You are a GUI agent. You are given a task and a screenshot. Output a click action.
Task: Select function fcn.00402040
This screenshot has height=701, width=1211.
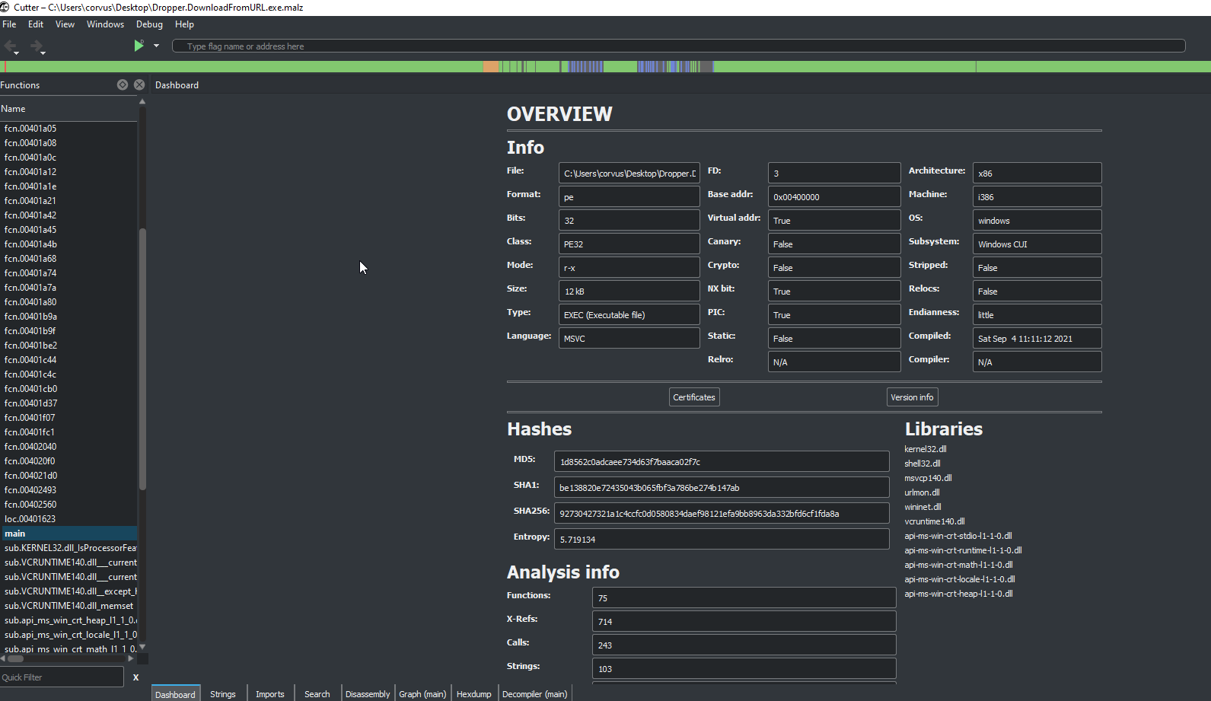[x=69, y=447]
